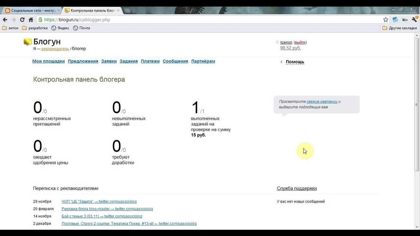420x236 pixels.
Task: Click the Контрольная панель блогера heading
Action: click(x=79, y=79)
